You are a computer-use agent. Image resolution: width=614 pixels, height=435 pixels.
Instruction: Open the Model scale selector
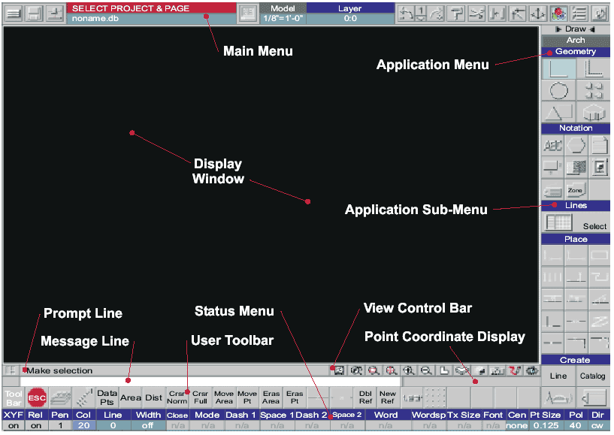pos(283,14)
